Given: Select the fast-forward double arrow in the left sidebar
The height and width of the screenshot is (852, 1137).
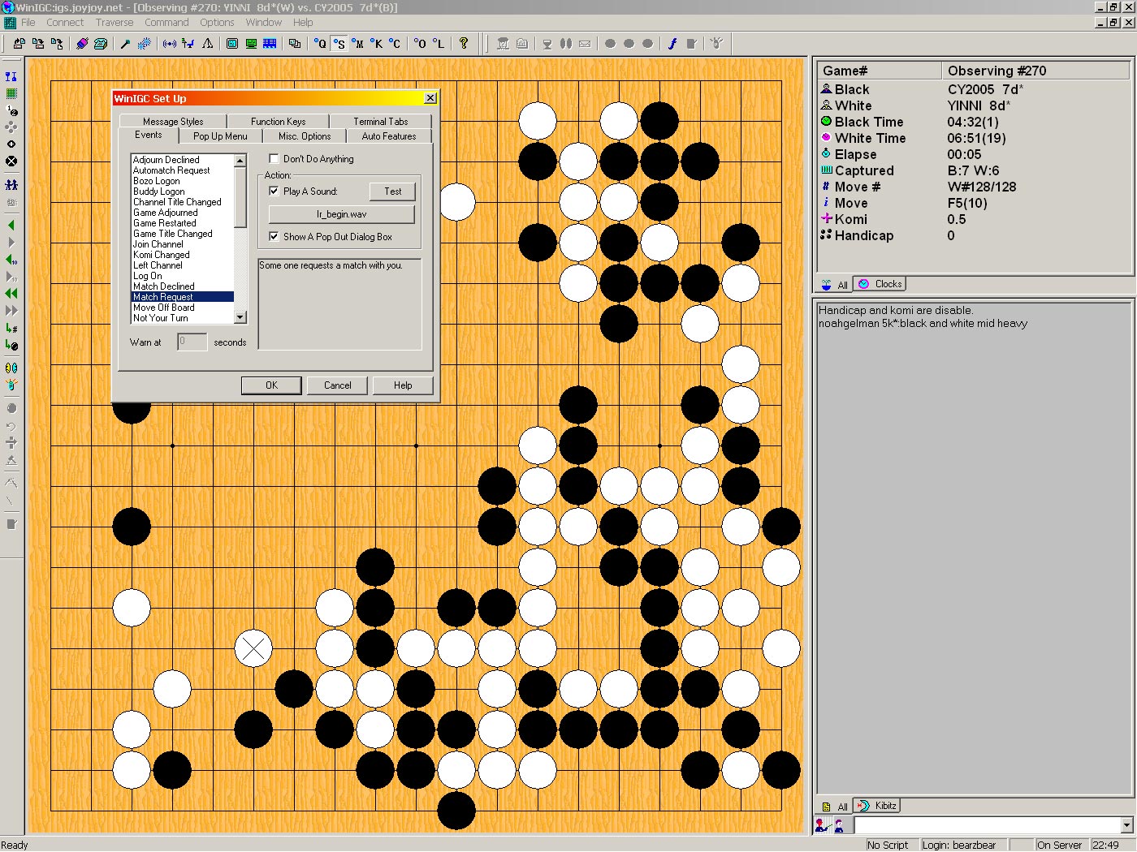Looking at the screenshot, I should pos(10,310).
